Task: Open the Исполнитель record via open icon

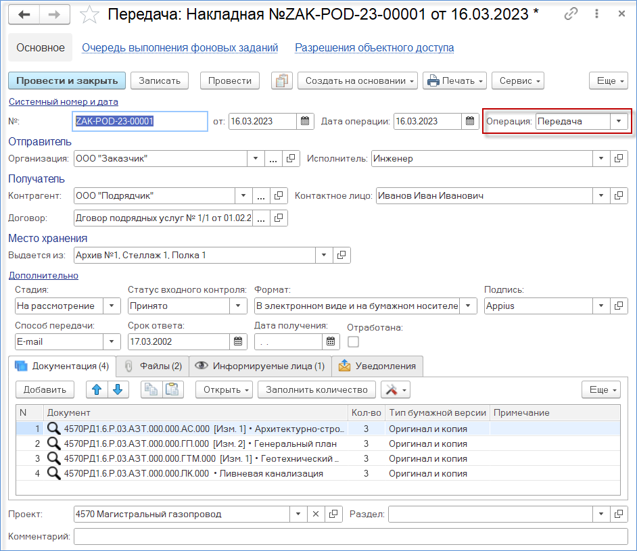Action: click(619, 158)
